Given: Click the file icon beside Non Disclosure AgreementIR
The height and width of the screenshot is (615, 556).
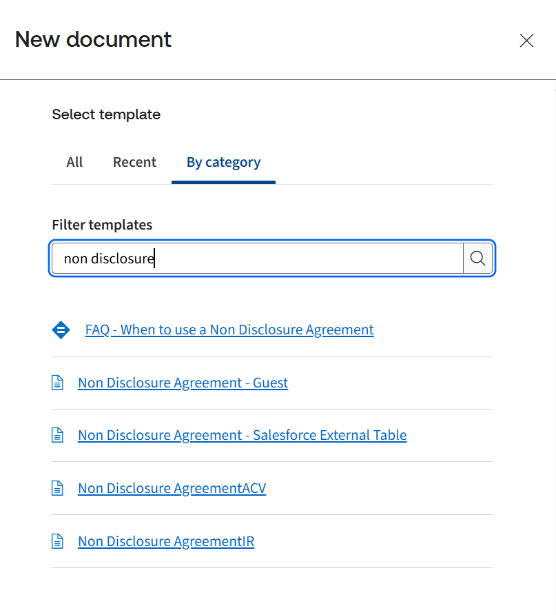Looking at the screenshot, I should tap(58, 541).
